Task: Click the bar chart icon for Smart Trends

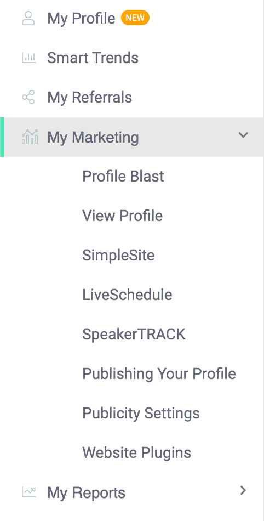Action: coord(29,58)
